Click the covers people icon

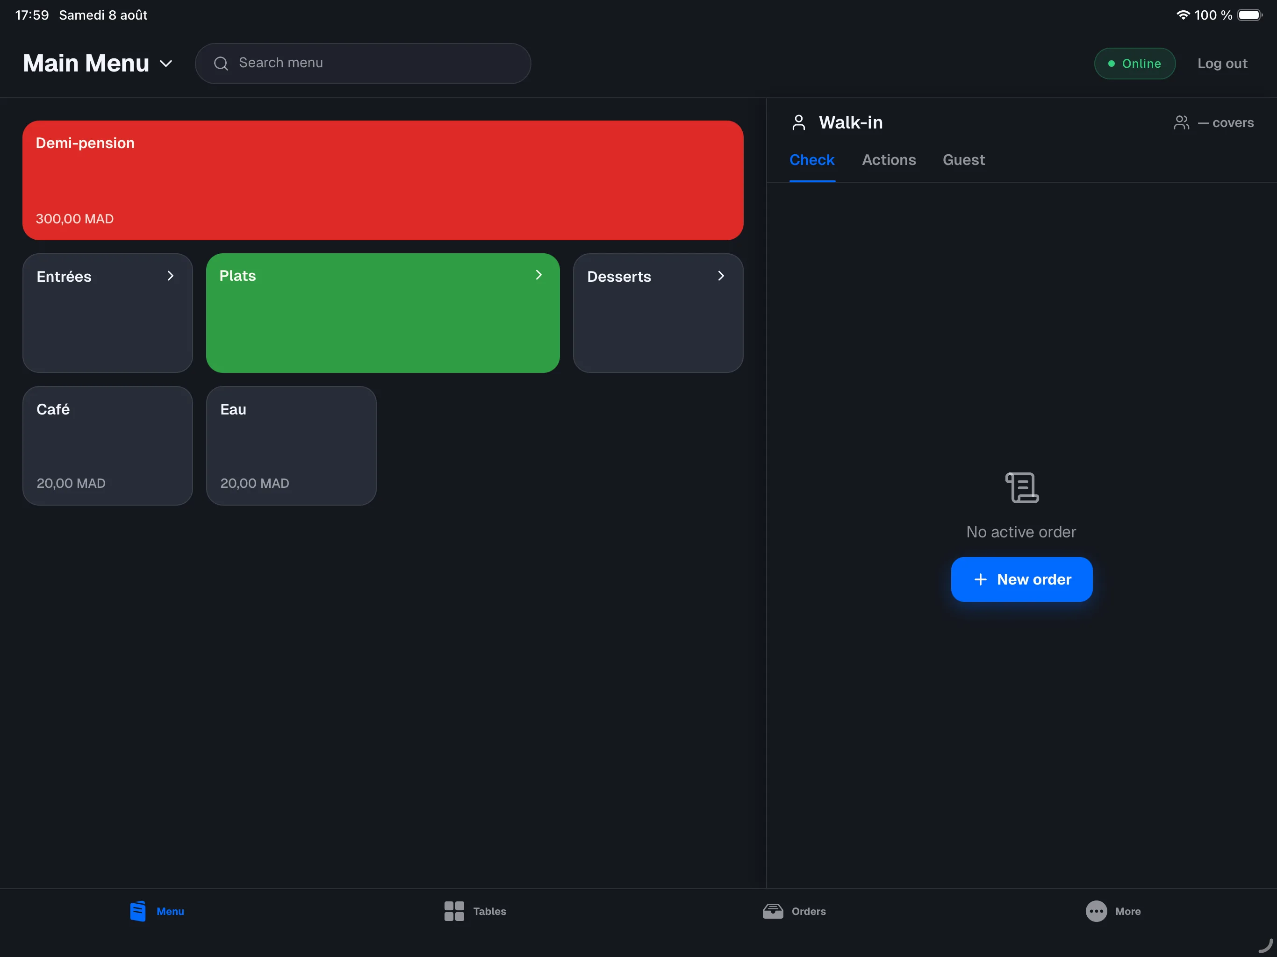pyautogui.click(x=1181, y=122)
